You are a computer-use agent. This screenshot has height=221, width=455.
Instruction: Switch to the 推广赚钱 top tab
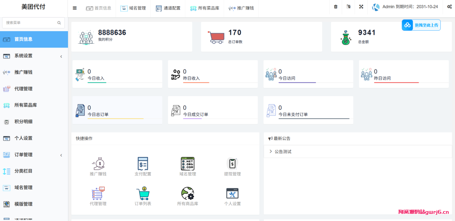coord(241,8)
